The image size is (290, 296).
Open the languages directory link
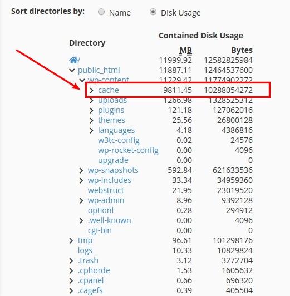(x=116, y=131)
